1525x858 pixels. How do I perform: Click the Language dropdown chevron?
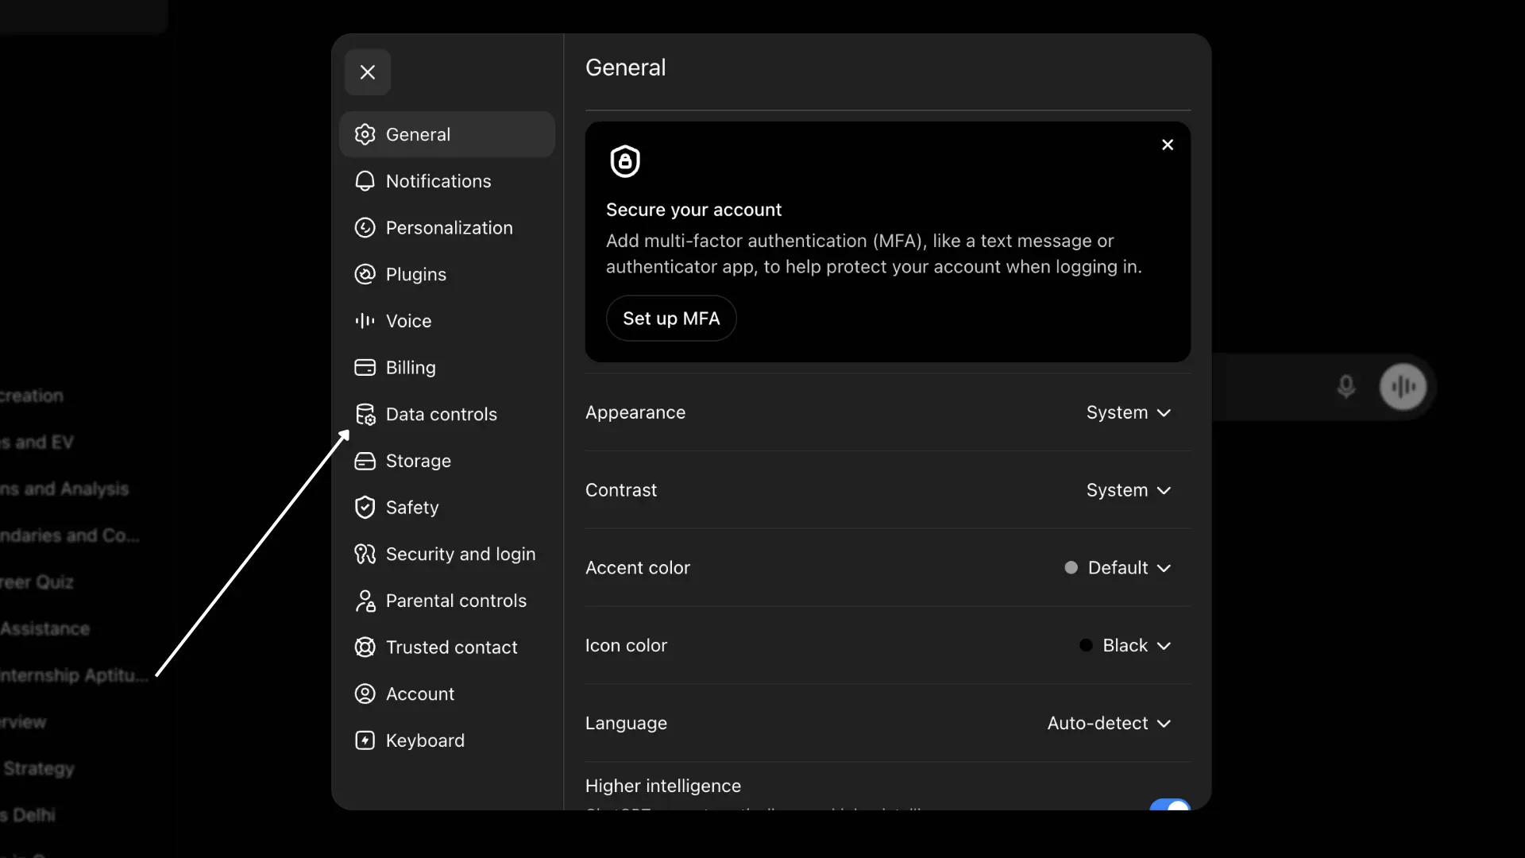pyautogui.click(x=1164, y=724)
